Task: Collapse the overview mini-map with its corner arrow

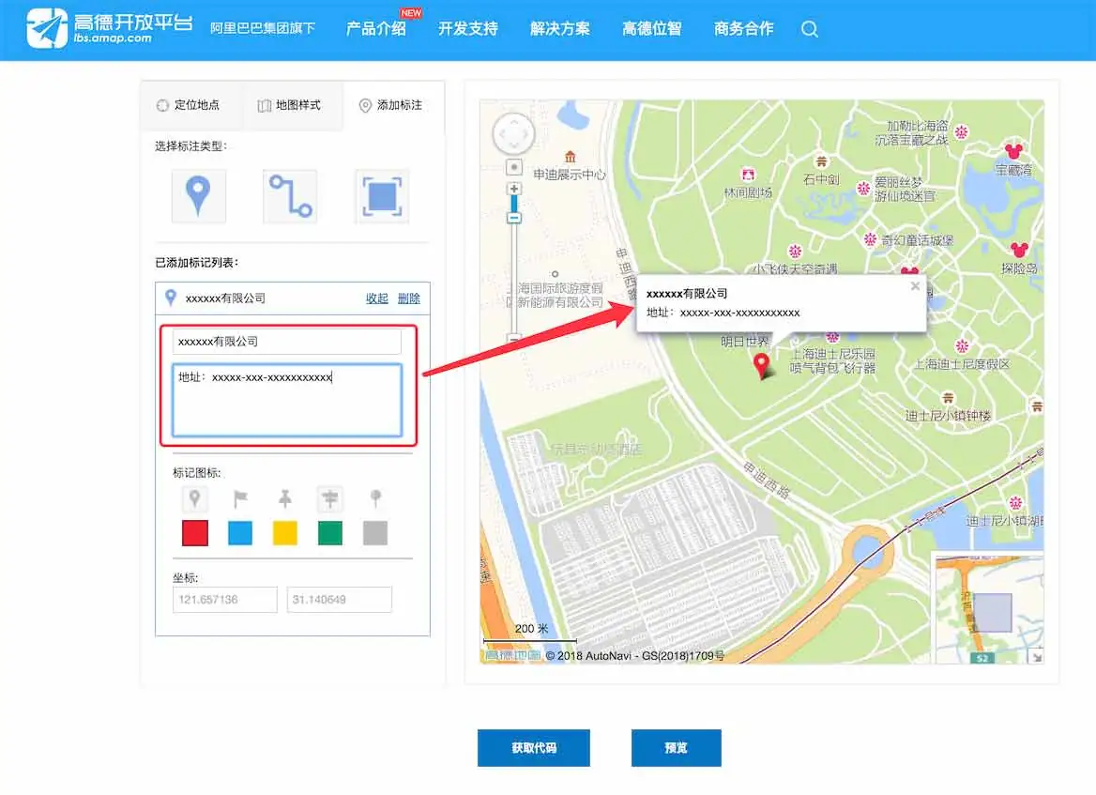Action: tap(1035, 656)
